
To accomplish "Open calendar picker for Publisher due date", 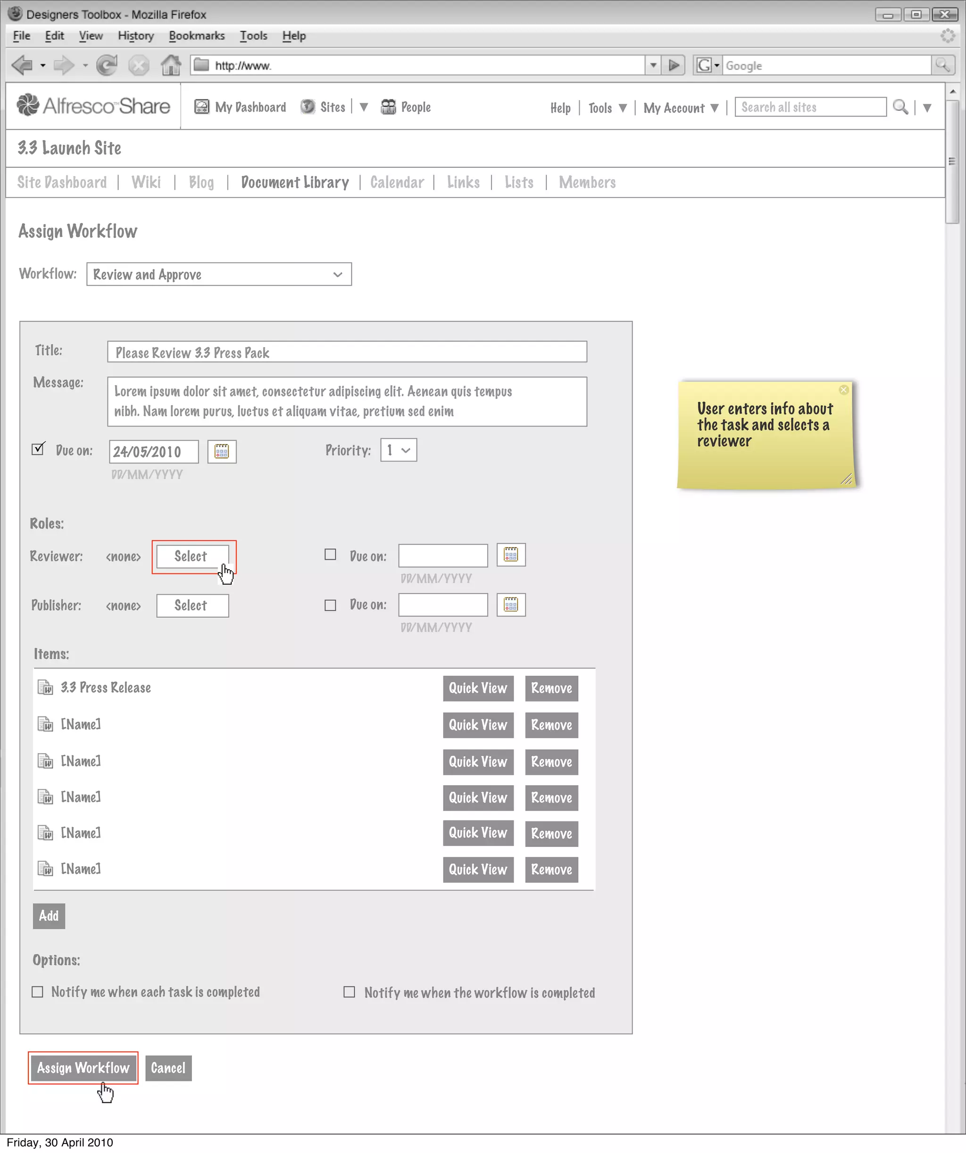I will [511, 605].
